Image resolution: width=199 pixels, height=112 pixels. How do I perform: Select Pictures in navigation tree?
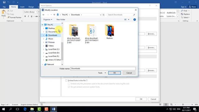51,42
